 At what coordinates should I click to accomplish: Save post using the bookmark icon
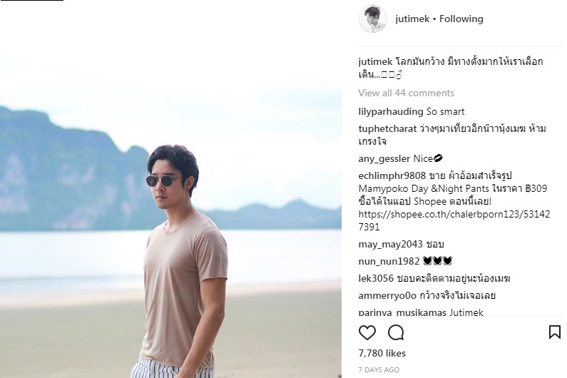click(555, 332)
